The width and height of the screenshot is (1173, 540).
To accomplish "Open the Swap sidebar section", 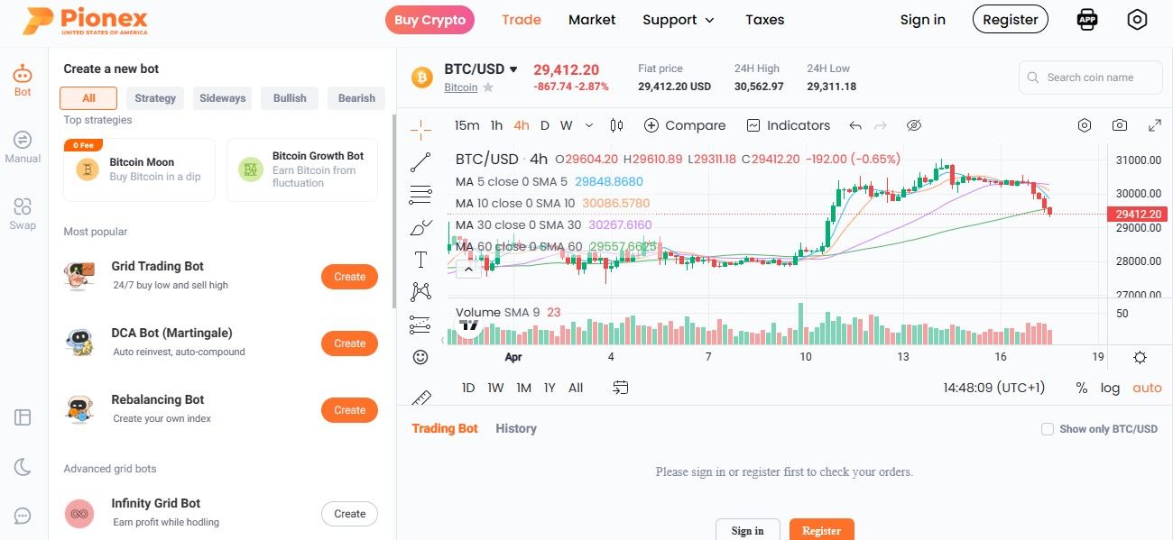I will pos(23,214).
